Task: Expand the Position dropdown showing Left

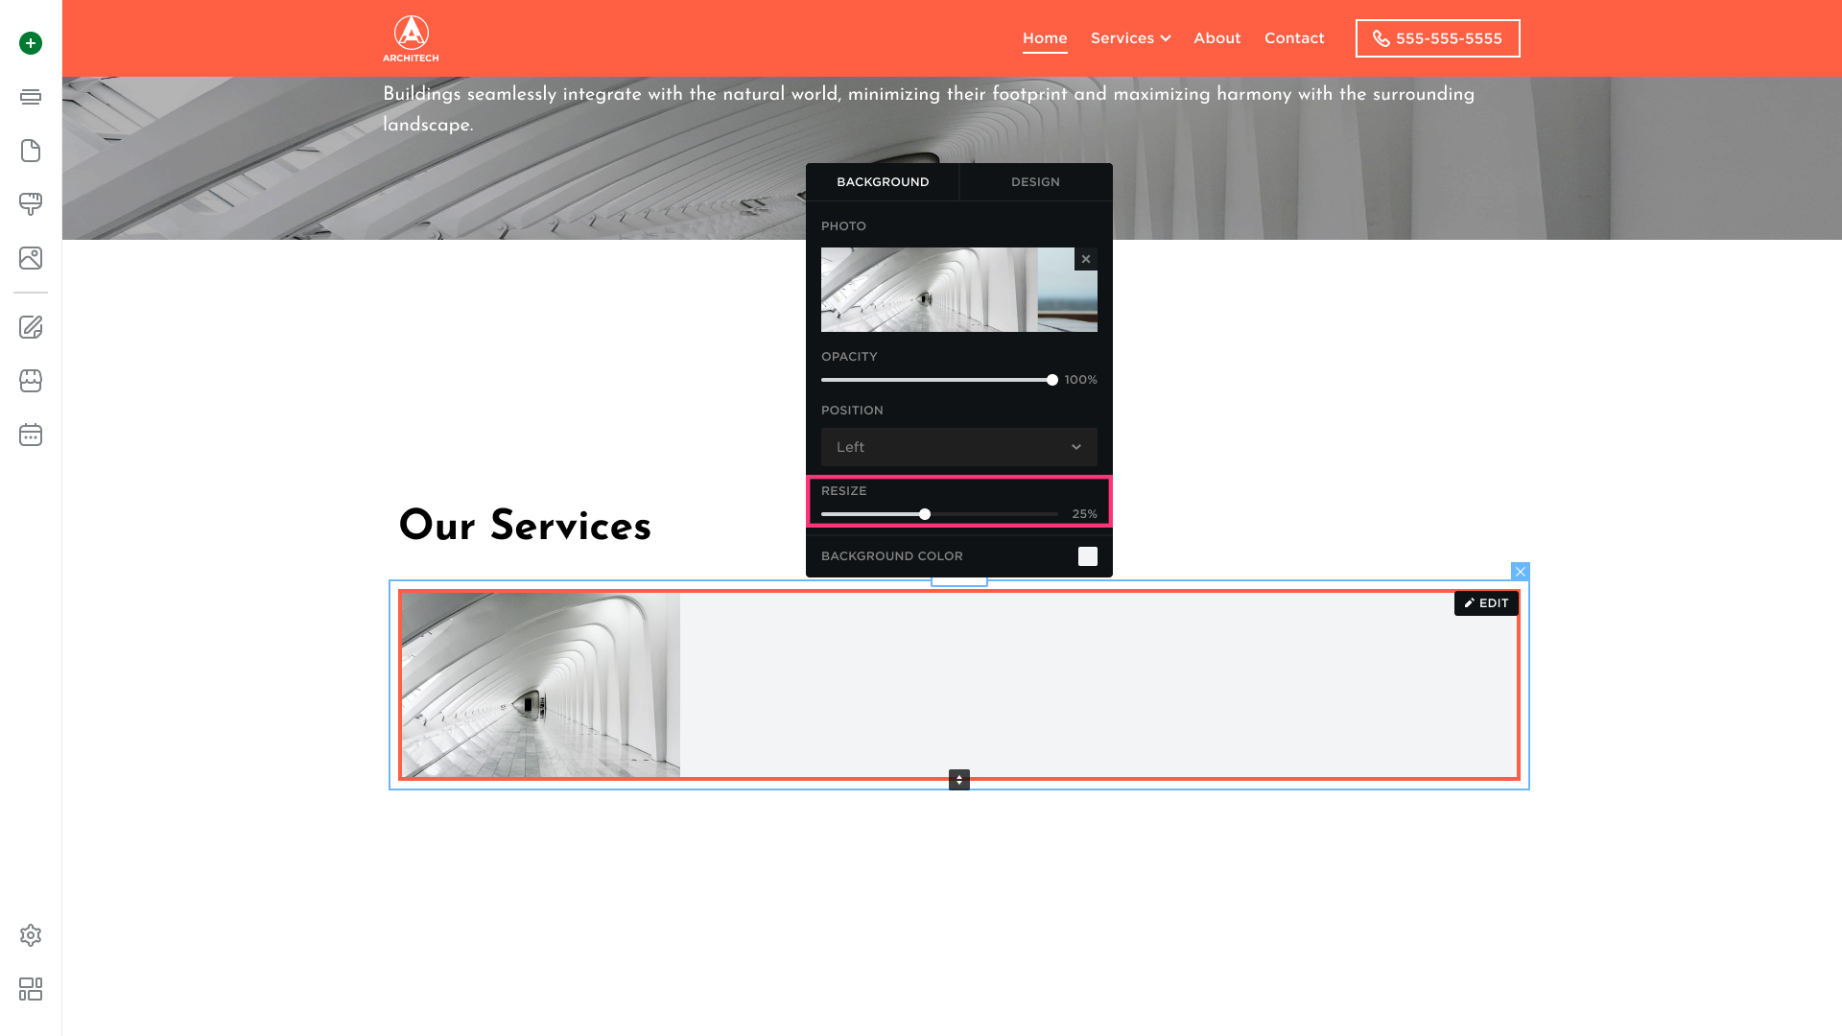Action: pyautogui.click(x=958, y=447)
